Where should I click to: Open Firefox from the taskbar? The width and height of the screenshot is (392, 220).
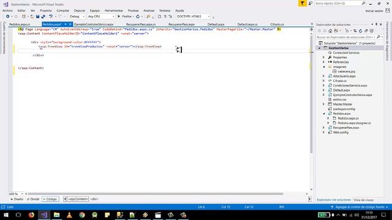click(x=31, y=215)
